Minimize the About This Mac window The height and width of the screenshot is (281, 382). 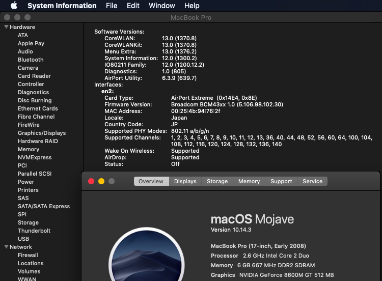pos(101,181)
